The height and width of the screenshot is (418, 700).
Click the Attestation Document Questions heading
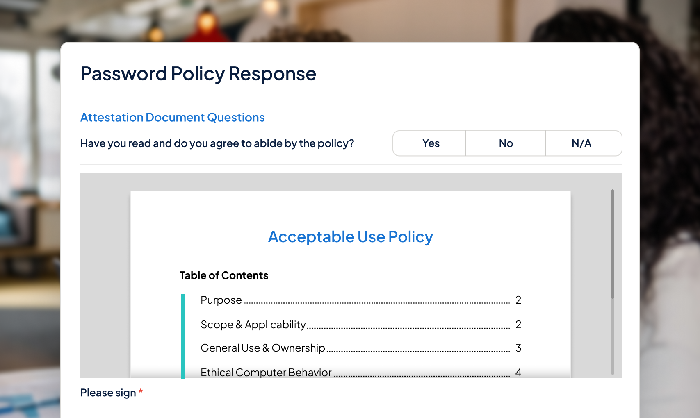point(172,118)
